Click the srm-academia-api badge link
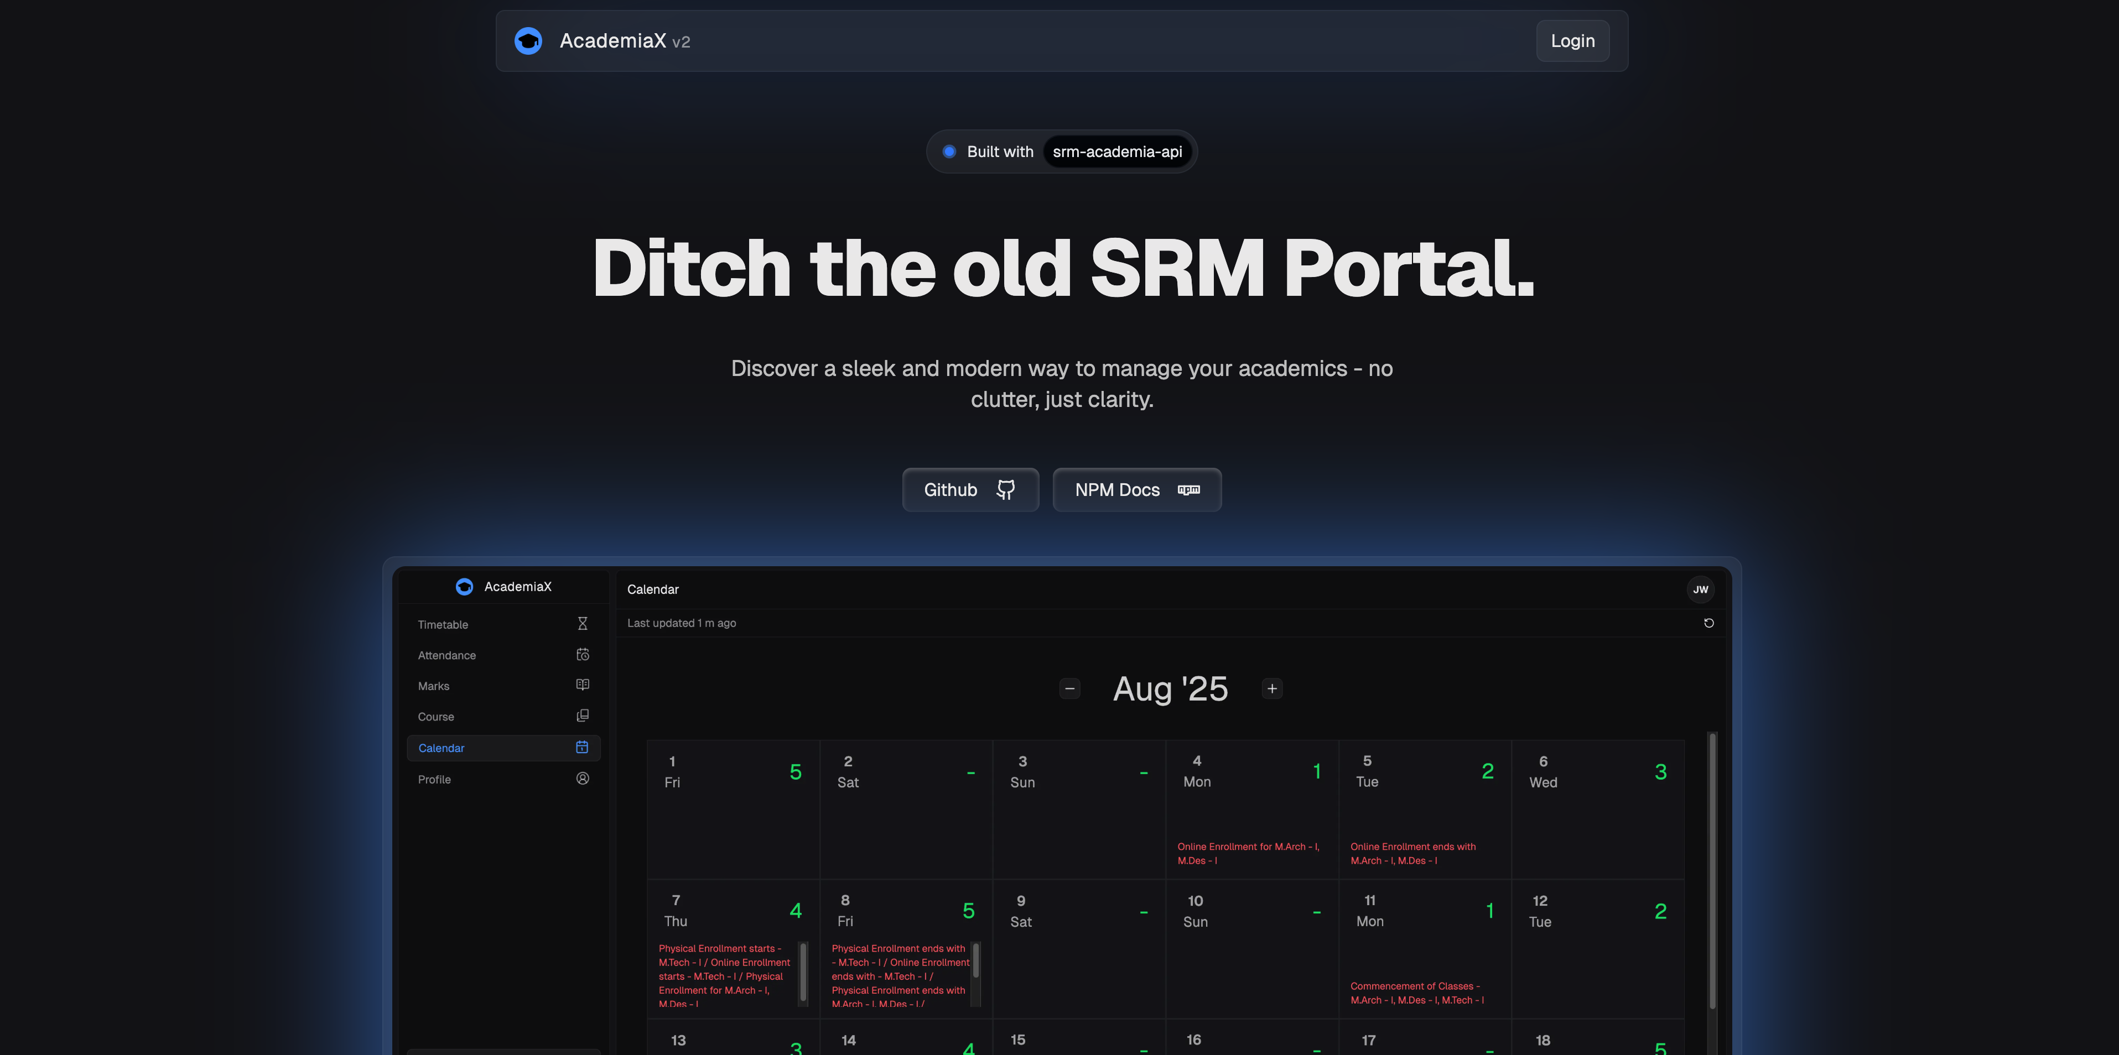This screenshot has height=1055, width=2119. tap(1117, 152)
